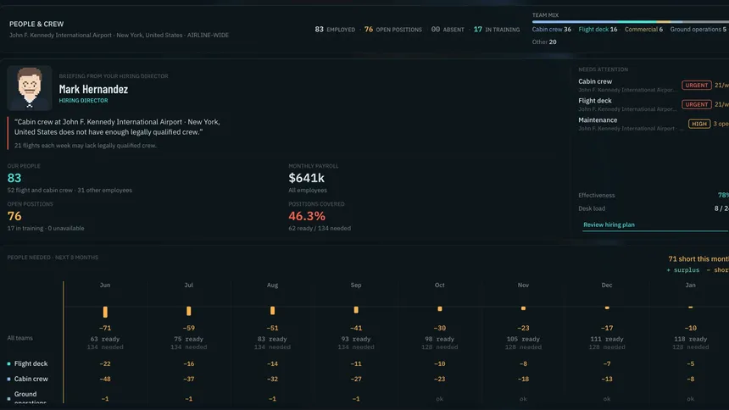Screen dimensions: 729x410
Task: Click the Team Mix color bar
Action: (x=631, y=21)
